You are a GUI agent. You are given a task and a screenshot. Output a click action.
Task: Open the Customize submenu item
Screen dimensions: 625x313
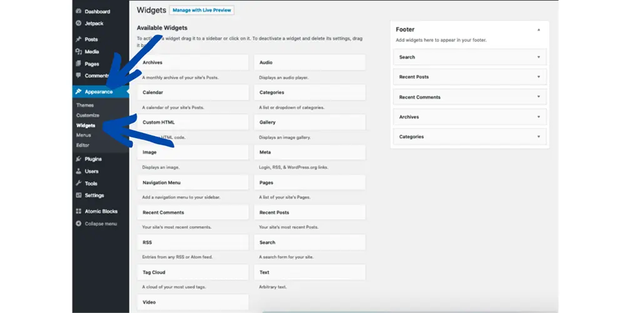coord(87,115)
